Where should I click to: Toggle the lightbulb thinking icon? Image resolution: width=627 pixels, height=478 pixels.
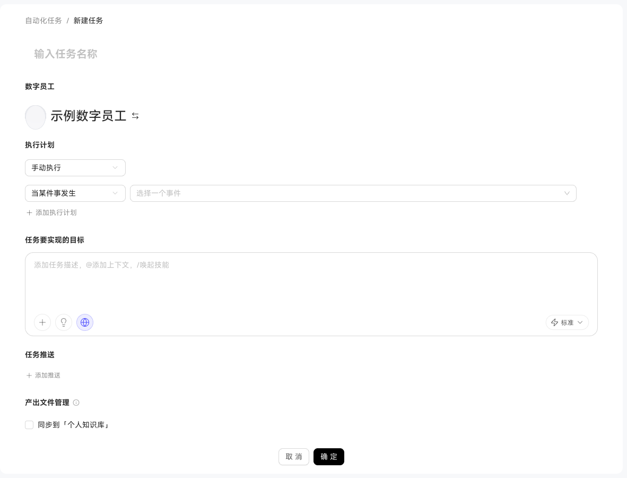point(64,322)
